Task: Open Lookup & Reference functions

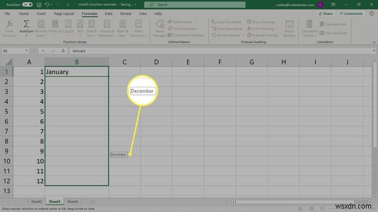Action: click(107, 28)
